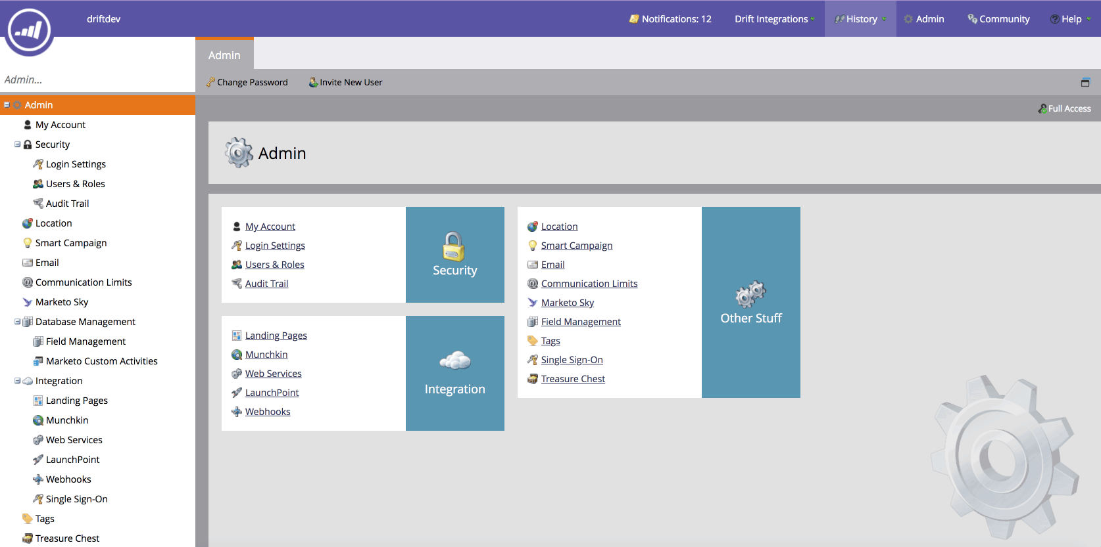The image size is (1101, 547).
Task: Open the Help dropdown menu
Action: (x=1071, y=19)
